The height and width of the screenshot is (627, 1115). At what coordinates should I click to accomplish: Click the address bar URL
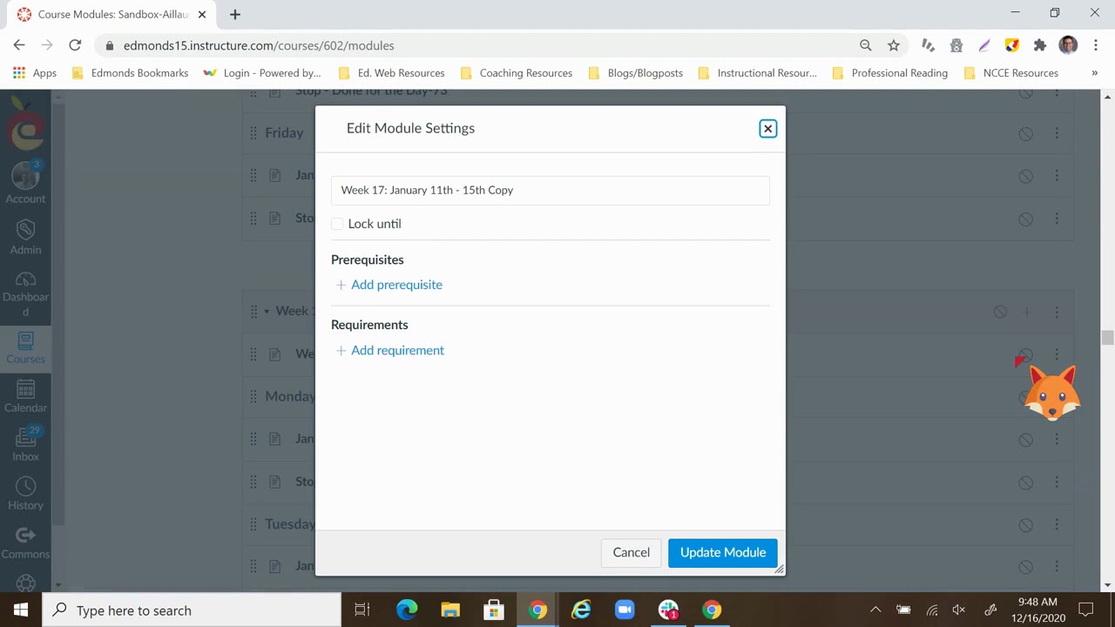259,45
